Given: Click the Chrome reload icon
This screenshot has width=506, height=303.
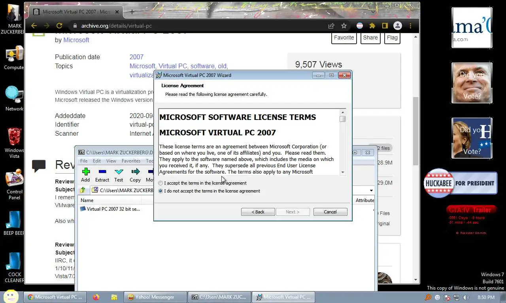Looking at the screenshot, I should [59, 26].
